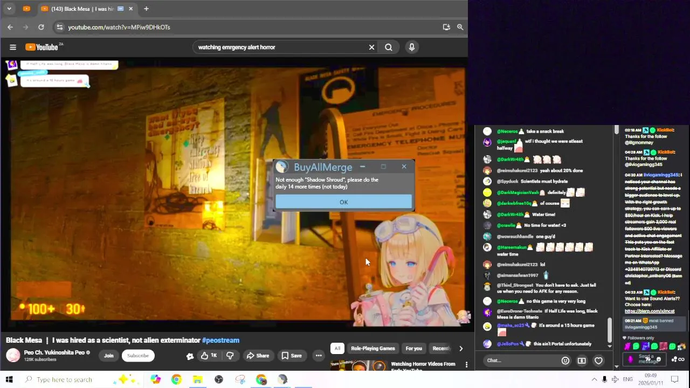Reload the current Chrome page
The width and height of the screenshot is (690, 388).
41,27
